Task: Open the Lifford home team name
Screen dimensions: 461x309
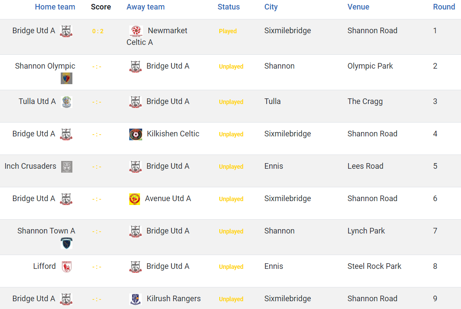Action: 44,266
